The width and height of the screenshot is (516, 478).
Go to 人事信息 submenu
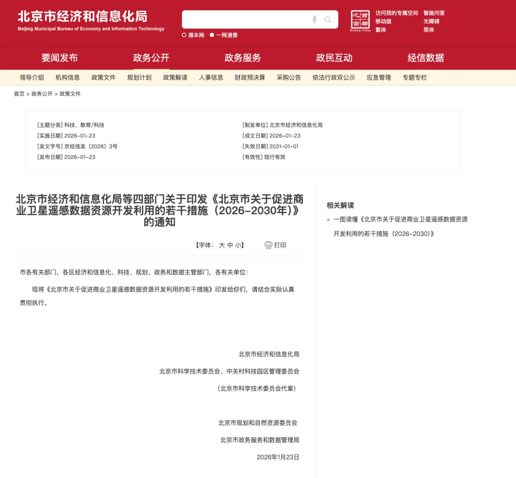coord(211,78)
